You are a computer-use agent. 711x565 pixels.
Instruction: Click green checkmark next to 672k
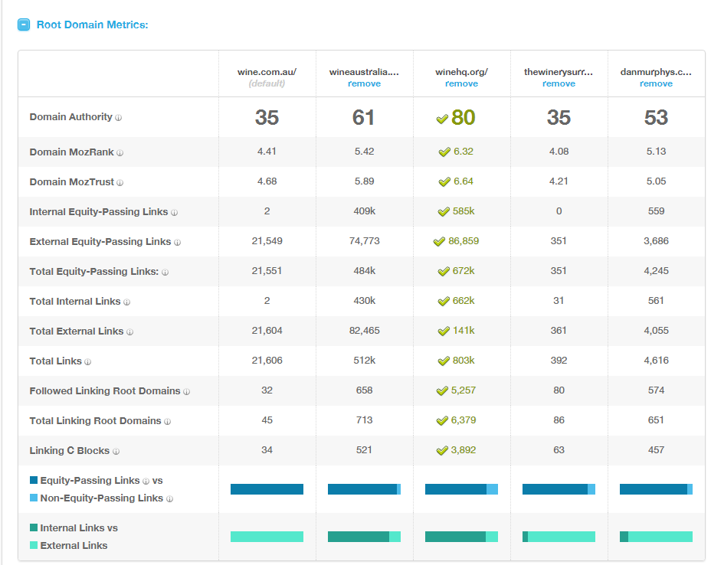[x=444, y=272]
